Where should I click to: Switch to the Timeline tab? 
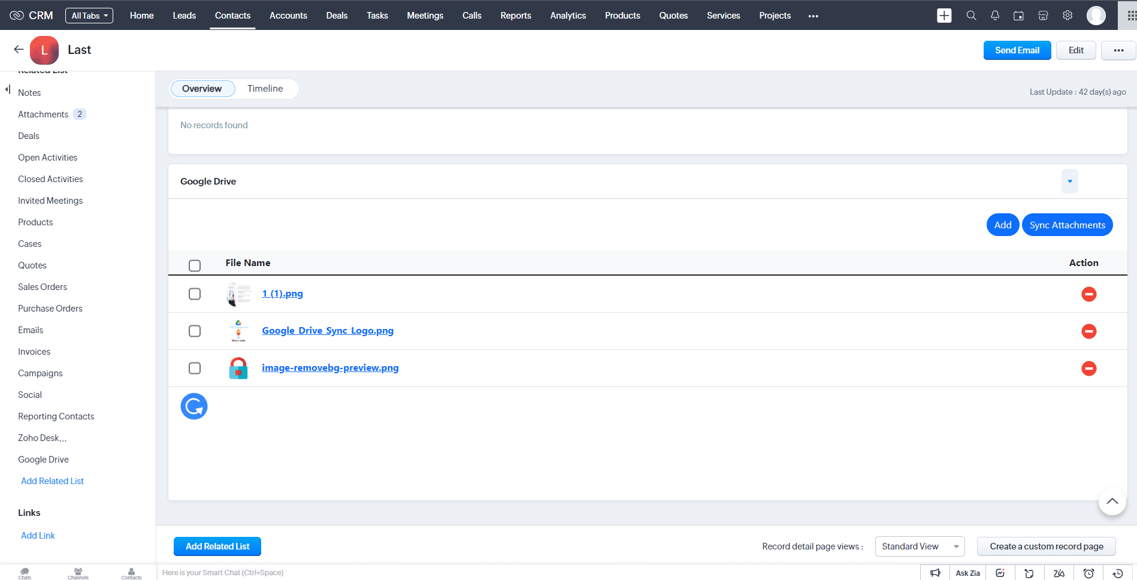pos(265,89)
